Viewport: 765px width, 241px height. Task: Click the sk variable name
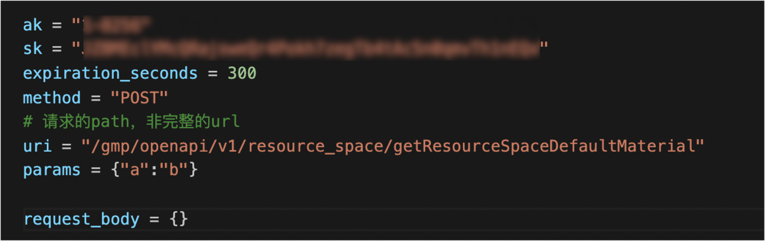click(x=33, y=49)
